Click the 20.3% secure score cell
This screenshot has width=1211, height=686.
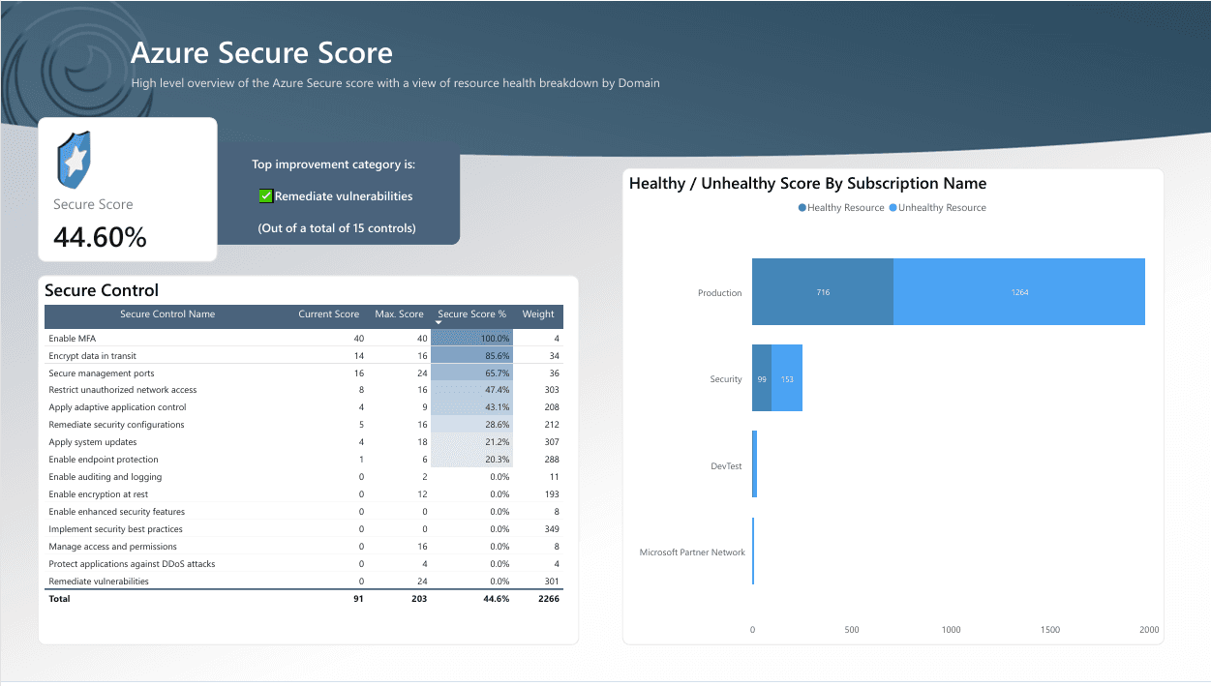471,460
